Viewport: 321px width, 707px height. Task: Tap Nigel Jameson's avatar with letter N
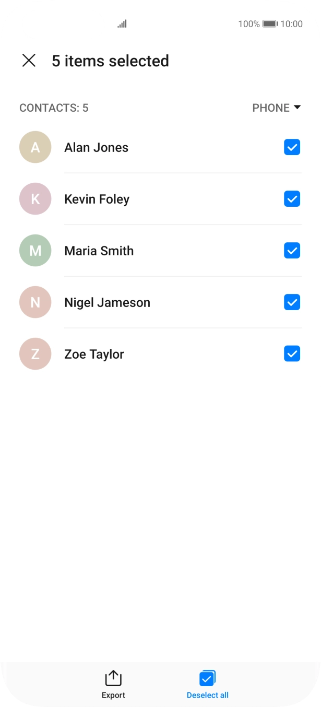[x=35, y=302]
